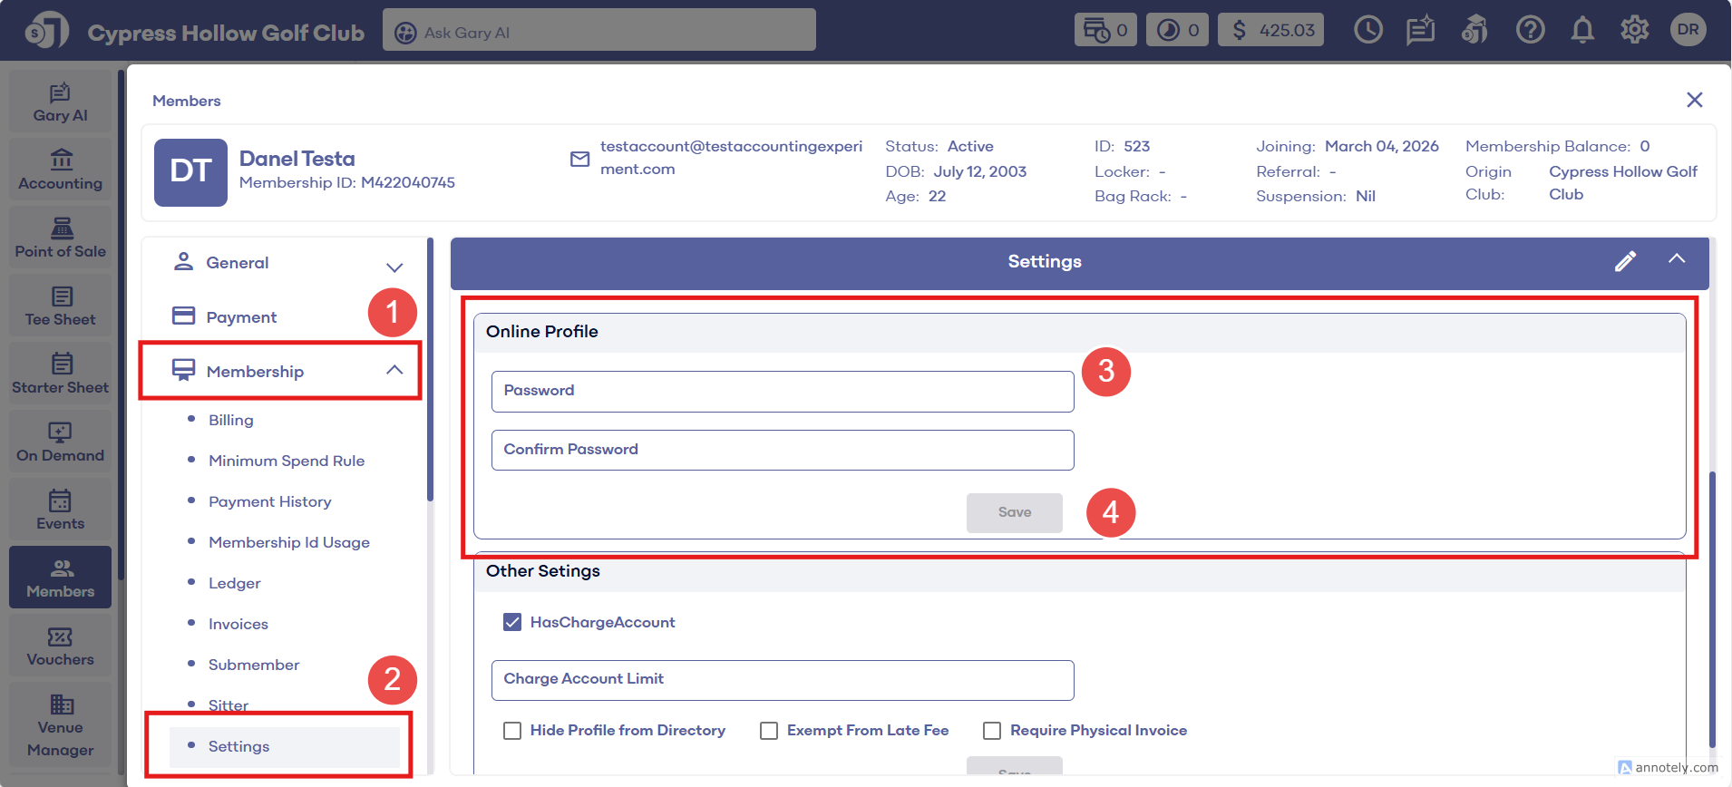The width and height of the screenshot is (1732, 787).
Task: Click the Password input field
Action: point(782,391)
